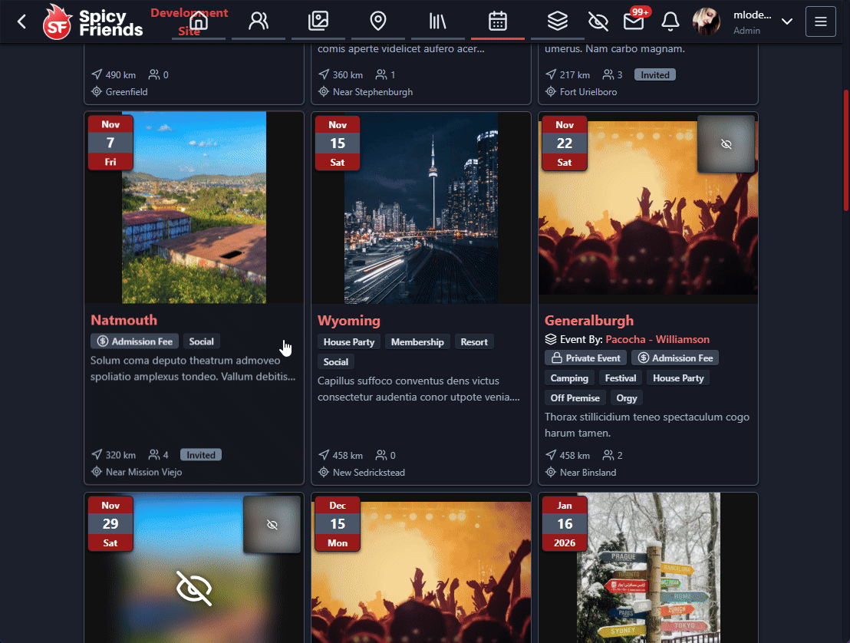Follow the Pacocha - Williamson organizer link
The height and width of the screenshot is (643, 850).
tap(657, 339)
